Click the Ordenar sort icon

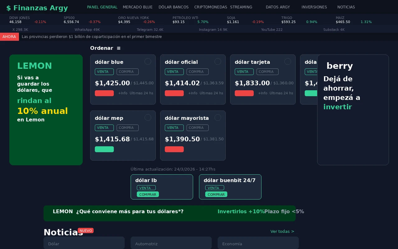[118, 48]
